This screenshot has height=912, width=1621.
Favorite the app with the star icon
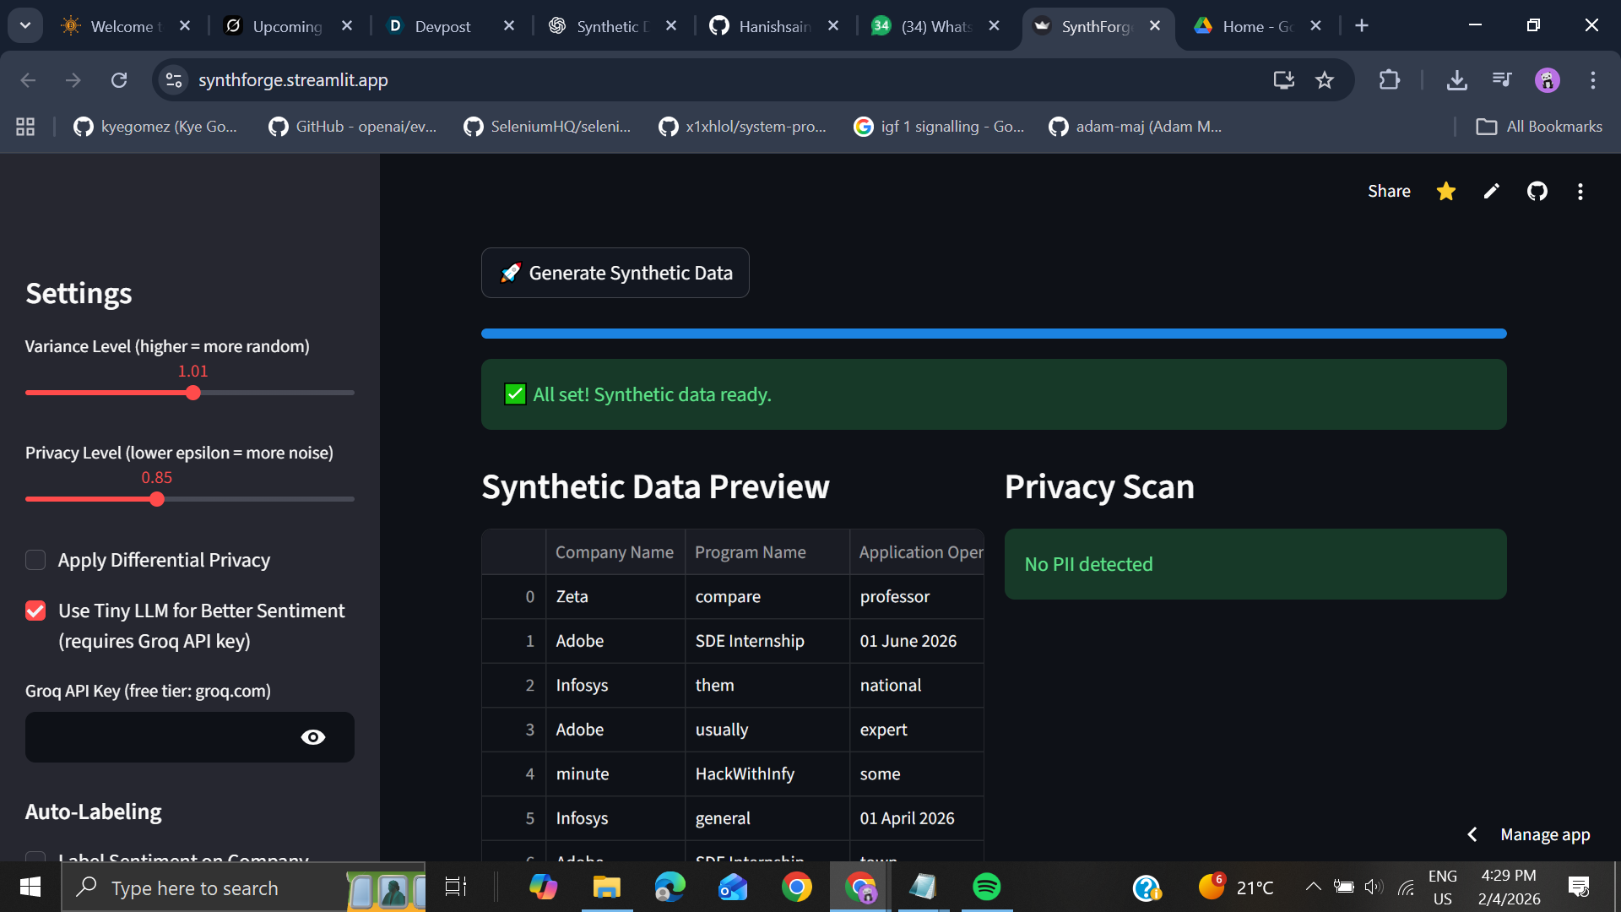(1445, 192)
